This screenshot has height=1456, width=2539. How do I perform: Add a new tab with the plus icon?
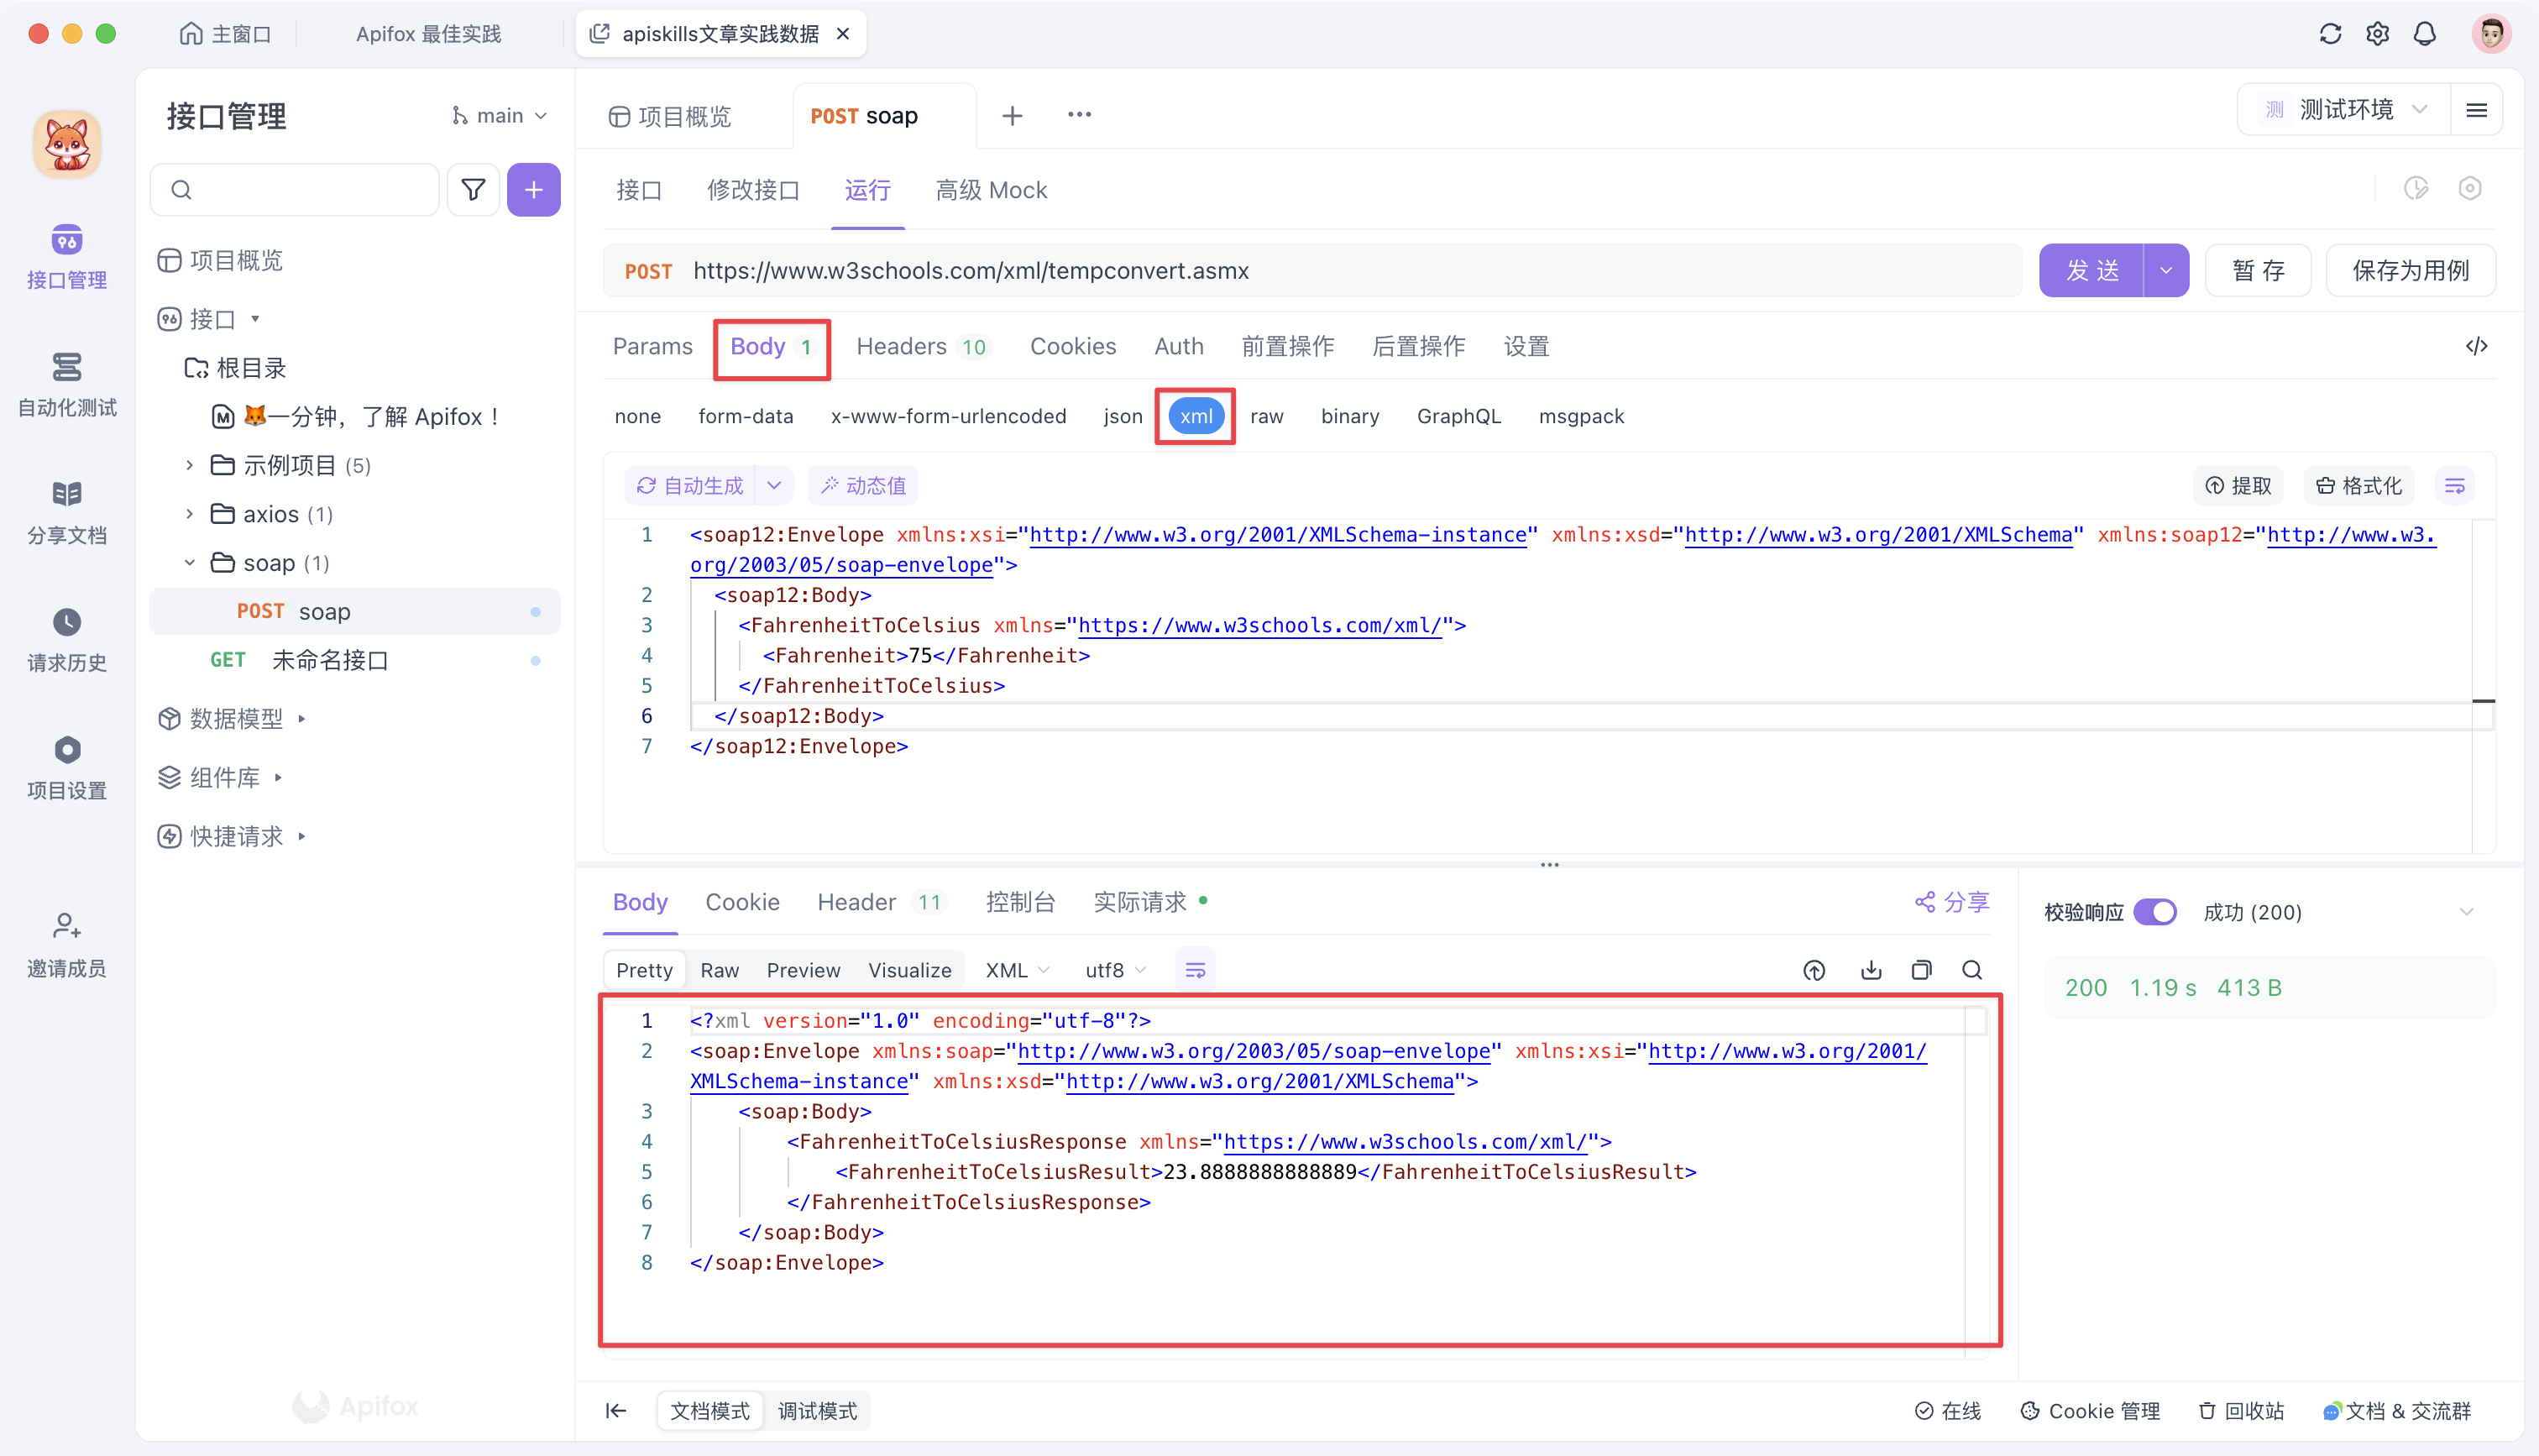pyautogui.click(x=1012, y=116)
